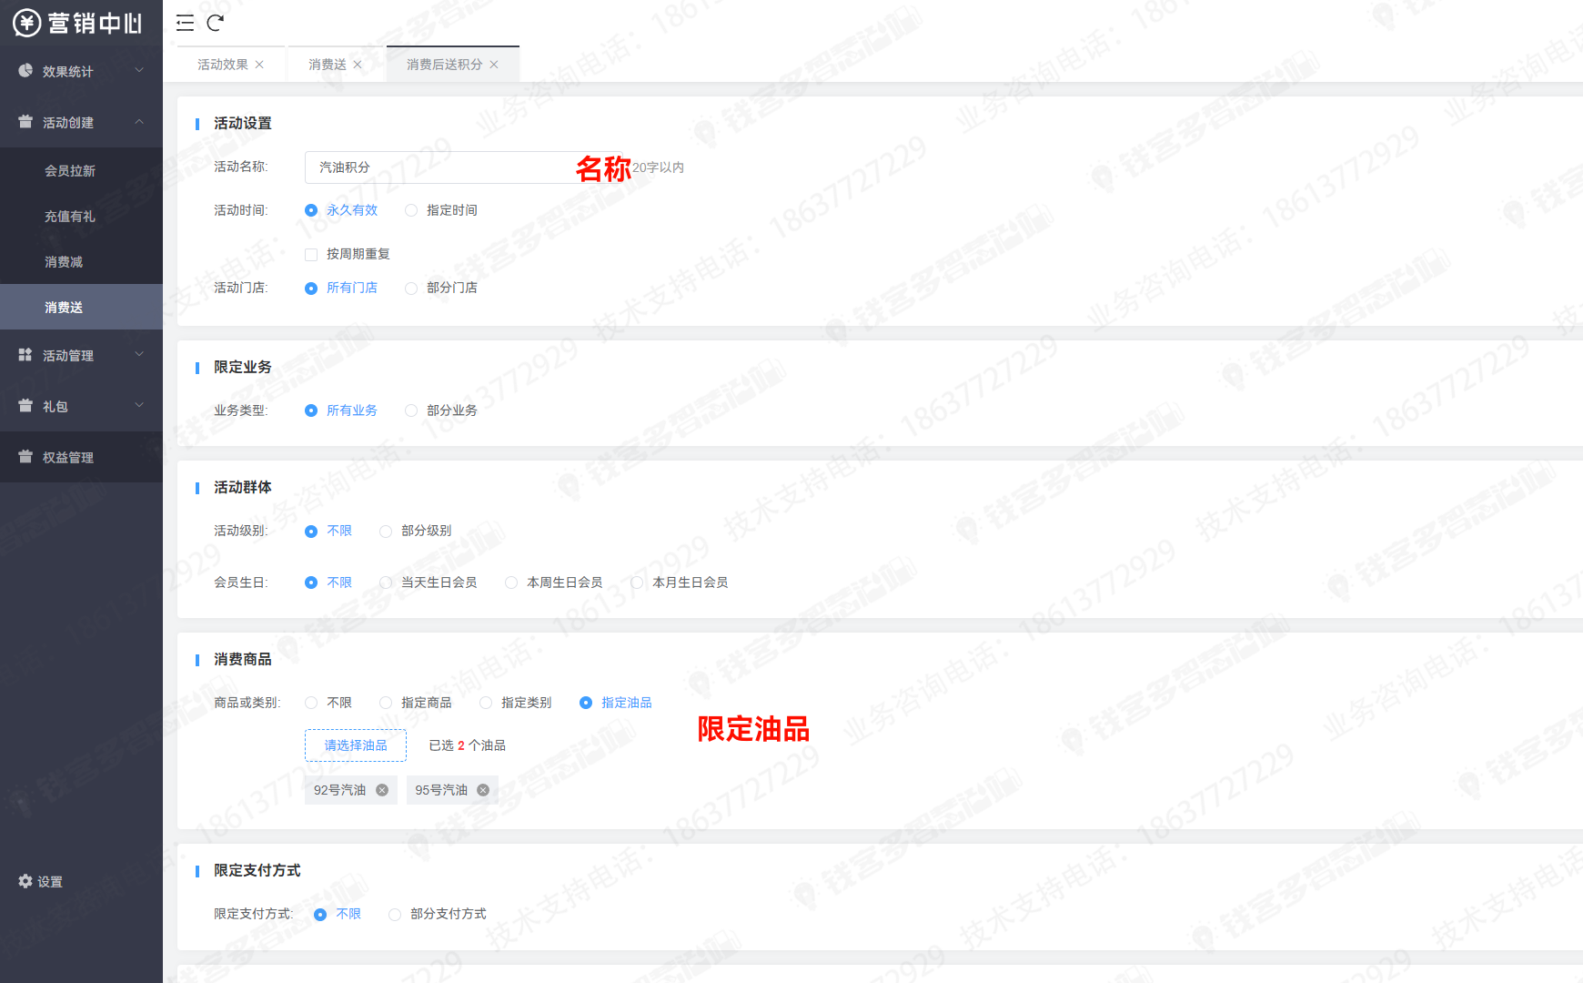Enable the 按周期重复 checkbox
Image resolution: width=1583 pixels, height=983 pixels.
pyautogui.click(x=311, y=255)
